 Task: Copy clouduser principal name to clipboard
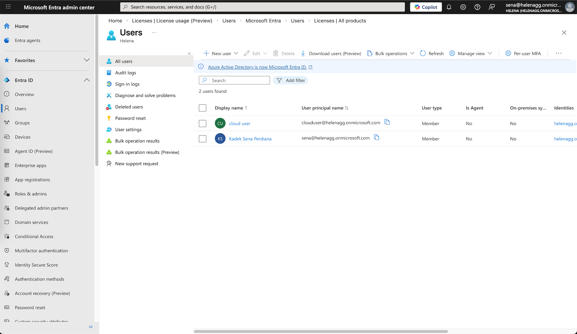(387, 122)
